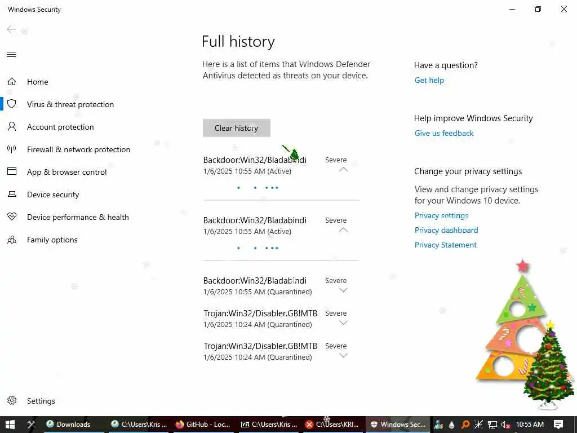Click the window icon for App & browser control
This screenshot has height=433, width=577.
[12, 171]
